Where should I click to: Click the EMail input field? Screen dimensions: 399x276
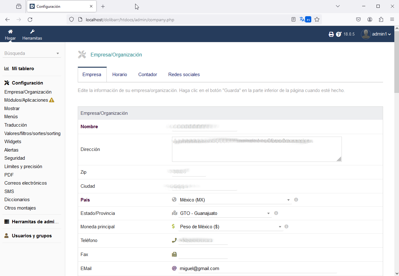point(258,269)
